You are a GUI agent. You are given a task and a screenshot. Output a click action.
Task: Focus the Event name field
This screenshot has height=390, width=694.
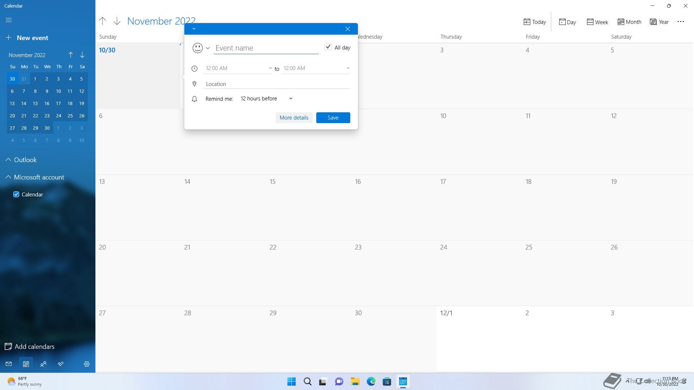click(266, 48)
